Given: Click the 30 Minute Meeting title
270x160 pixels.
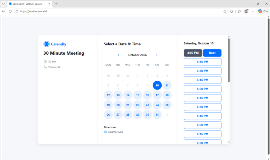Looking at the screenshot, I should coord(64,53).
